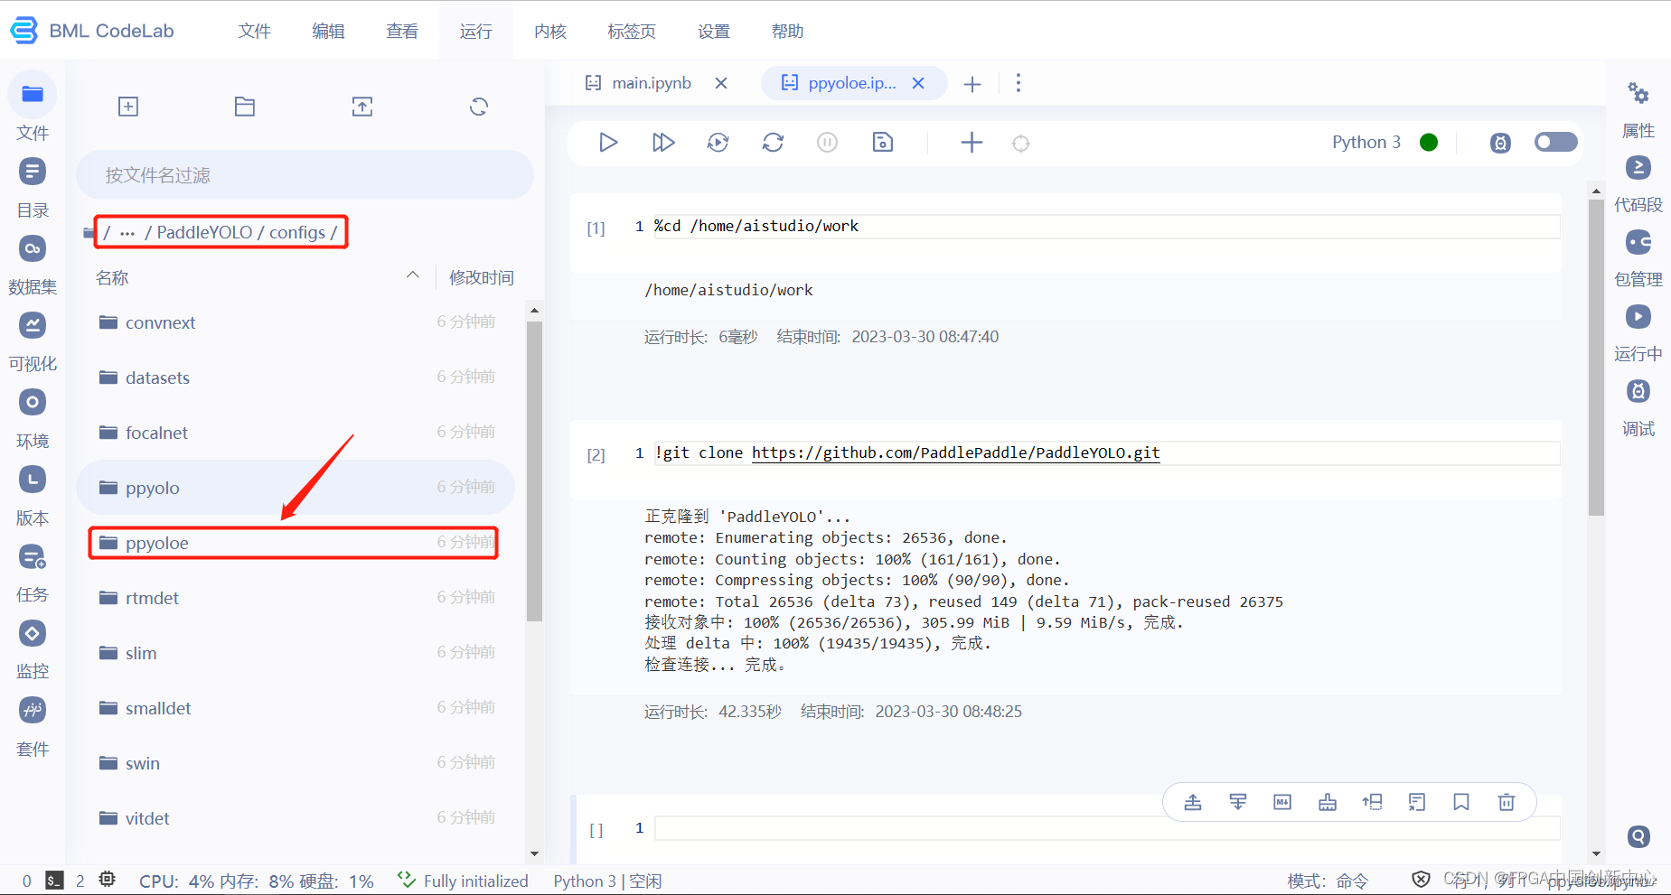Image resolution: width=1671 pixels, height=895 pixels.
Task: Open the 编辑 menu
Action: click(x=329, y=31)
